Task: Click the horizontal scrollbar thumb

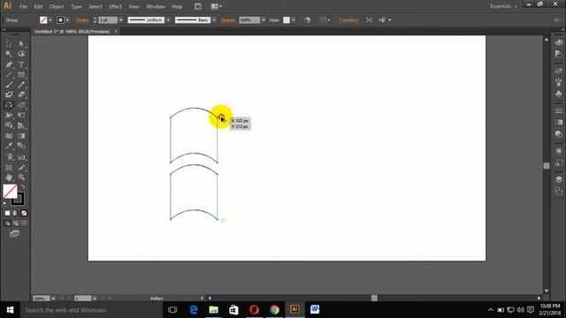Action: [x=374, y=299]
